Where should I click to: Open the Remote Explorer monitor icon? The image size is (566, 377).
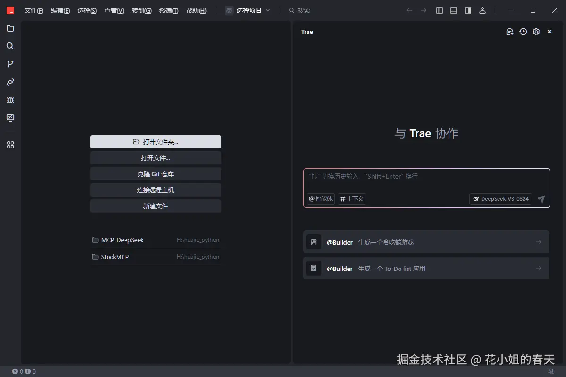point(10,118)
